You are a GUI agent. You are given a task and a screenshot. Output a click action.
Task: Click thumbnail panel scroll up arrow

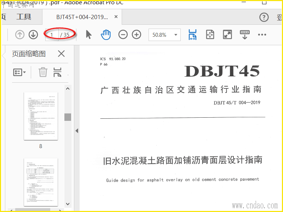[x=68, y=89]
